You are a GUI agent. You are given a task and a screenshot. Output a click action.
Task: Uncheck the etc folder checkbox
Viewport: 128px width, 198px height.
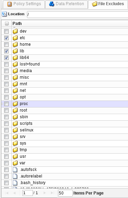coord(6,38)
